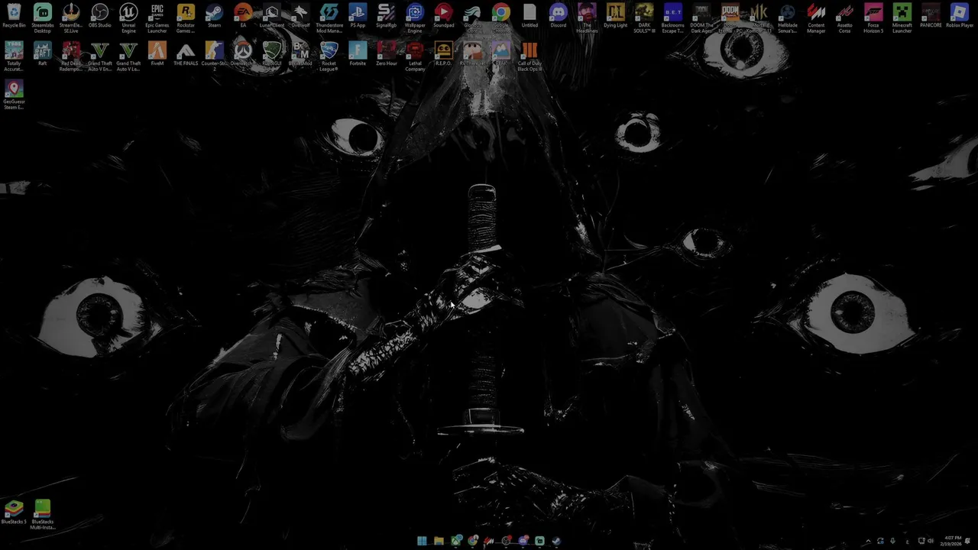Select Grand Theft Auto V Legacy icon
Viewport: 978px width, 550px height.
[128, 57]
